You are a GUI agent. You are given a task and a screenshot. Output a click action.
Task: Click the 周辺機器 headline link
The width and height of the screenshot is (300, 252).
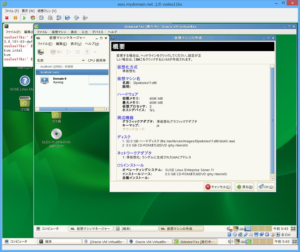coord(125,118)
